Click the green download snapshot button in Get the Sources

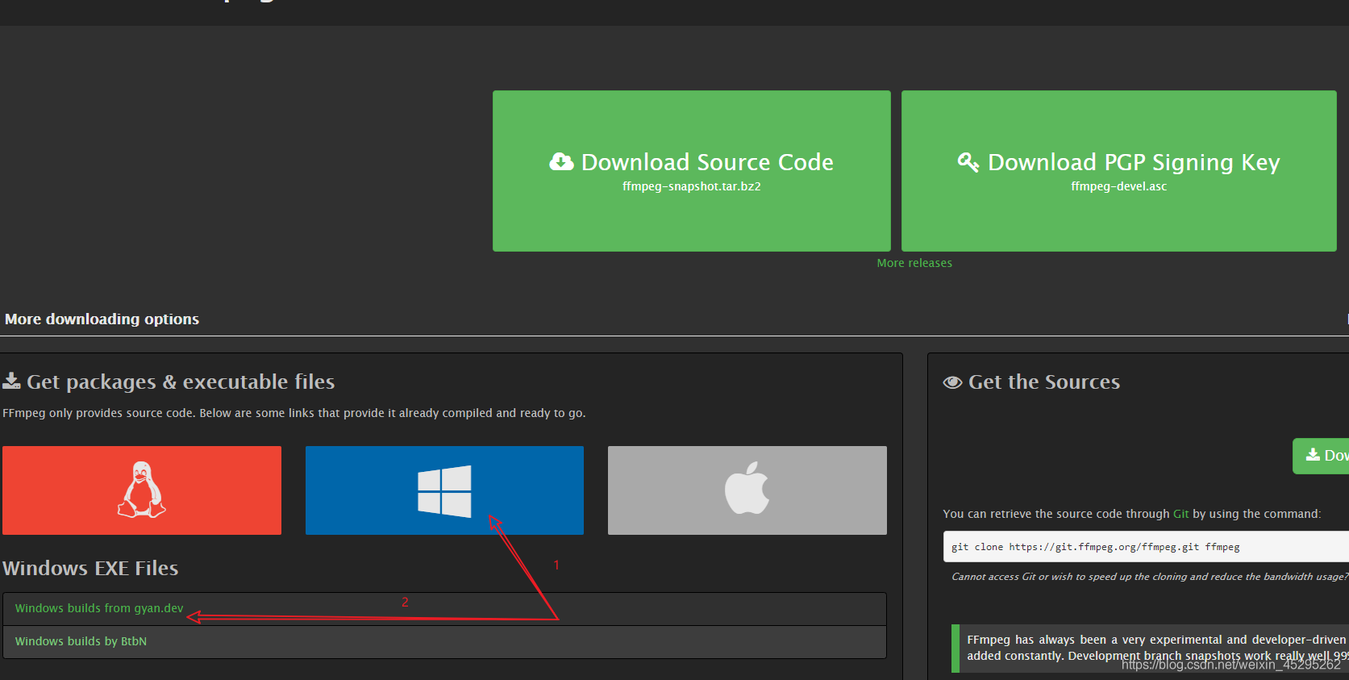pos(1321,456)
